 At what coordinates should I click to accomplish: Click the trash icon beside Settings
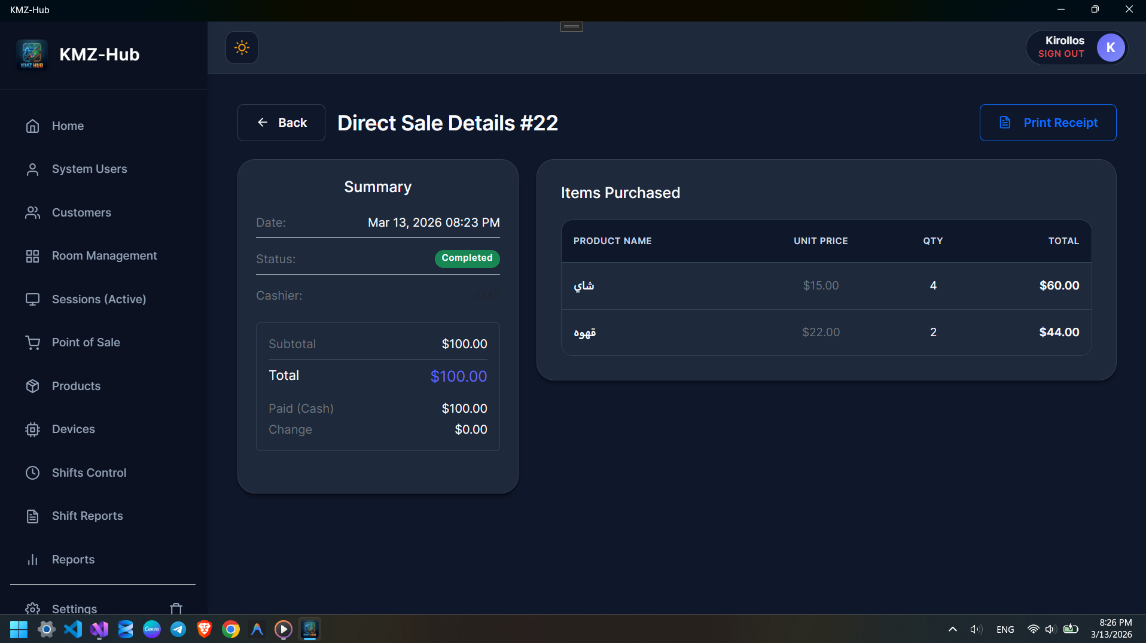[175, 608]
